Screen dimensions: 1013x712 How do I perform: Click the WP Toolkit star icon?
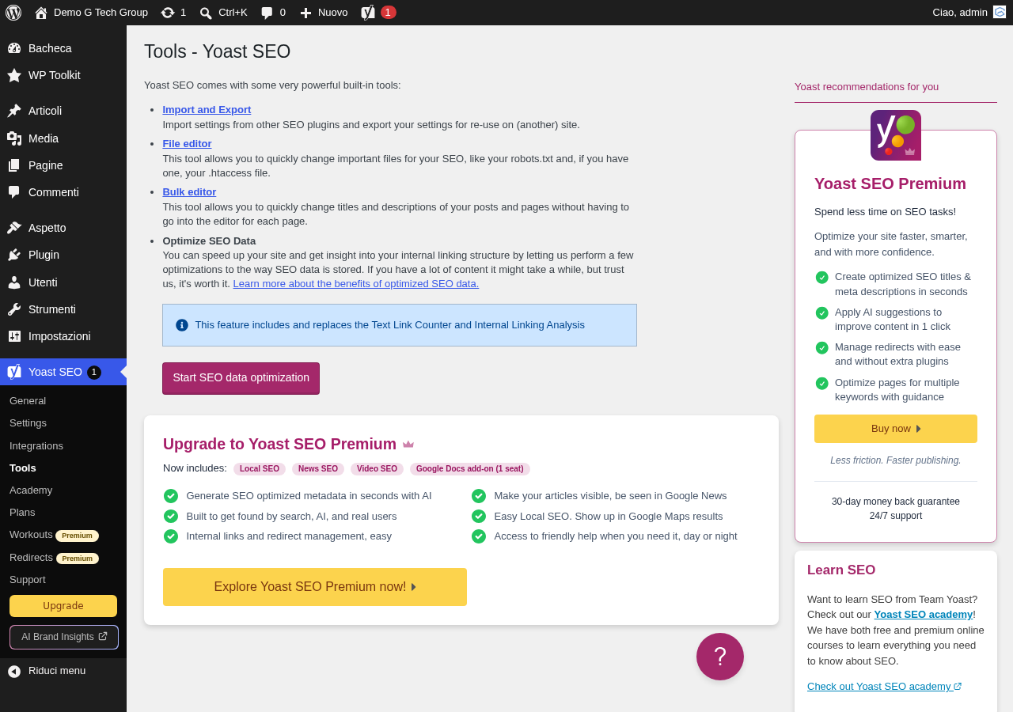click(x=14, y=75)
